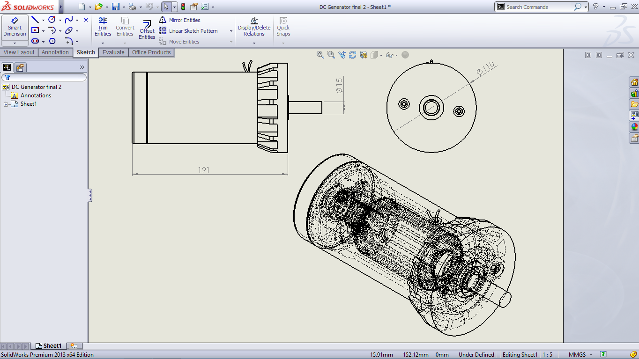Click the Display/Delete Relations button
This screenshot has height=359, width=639.
254,27
